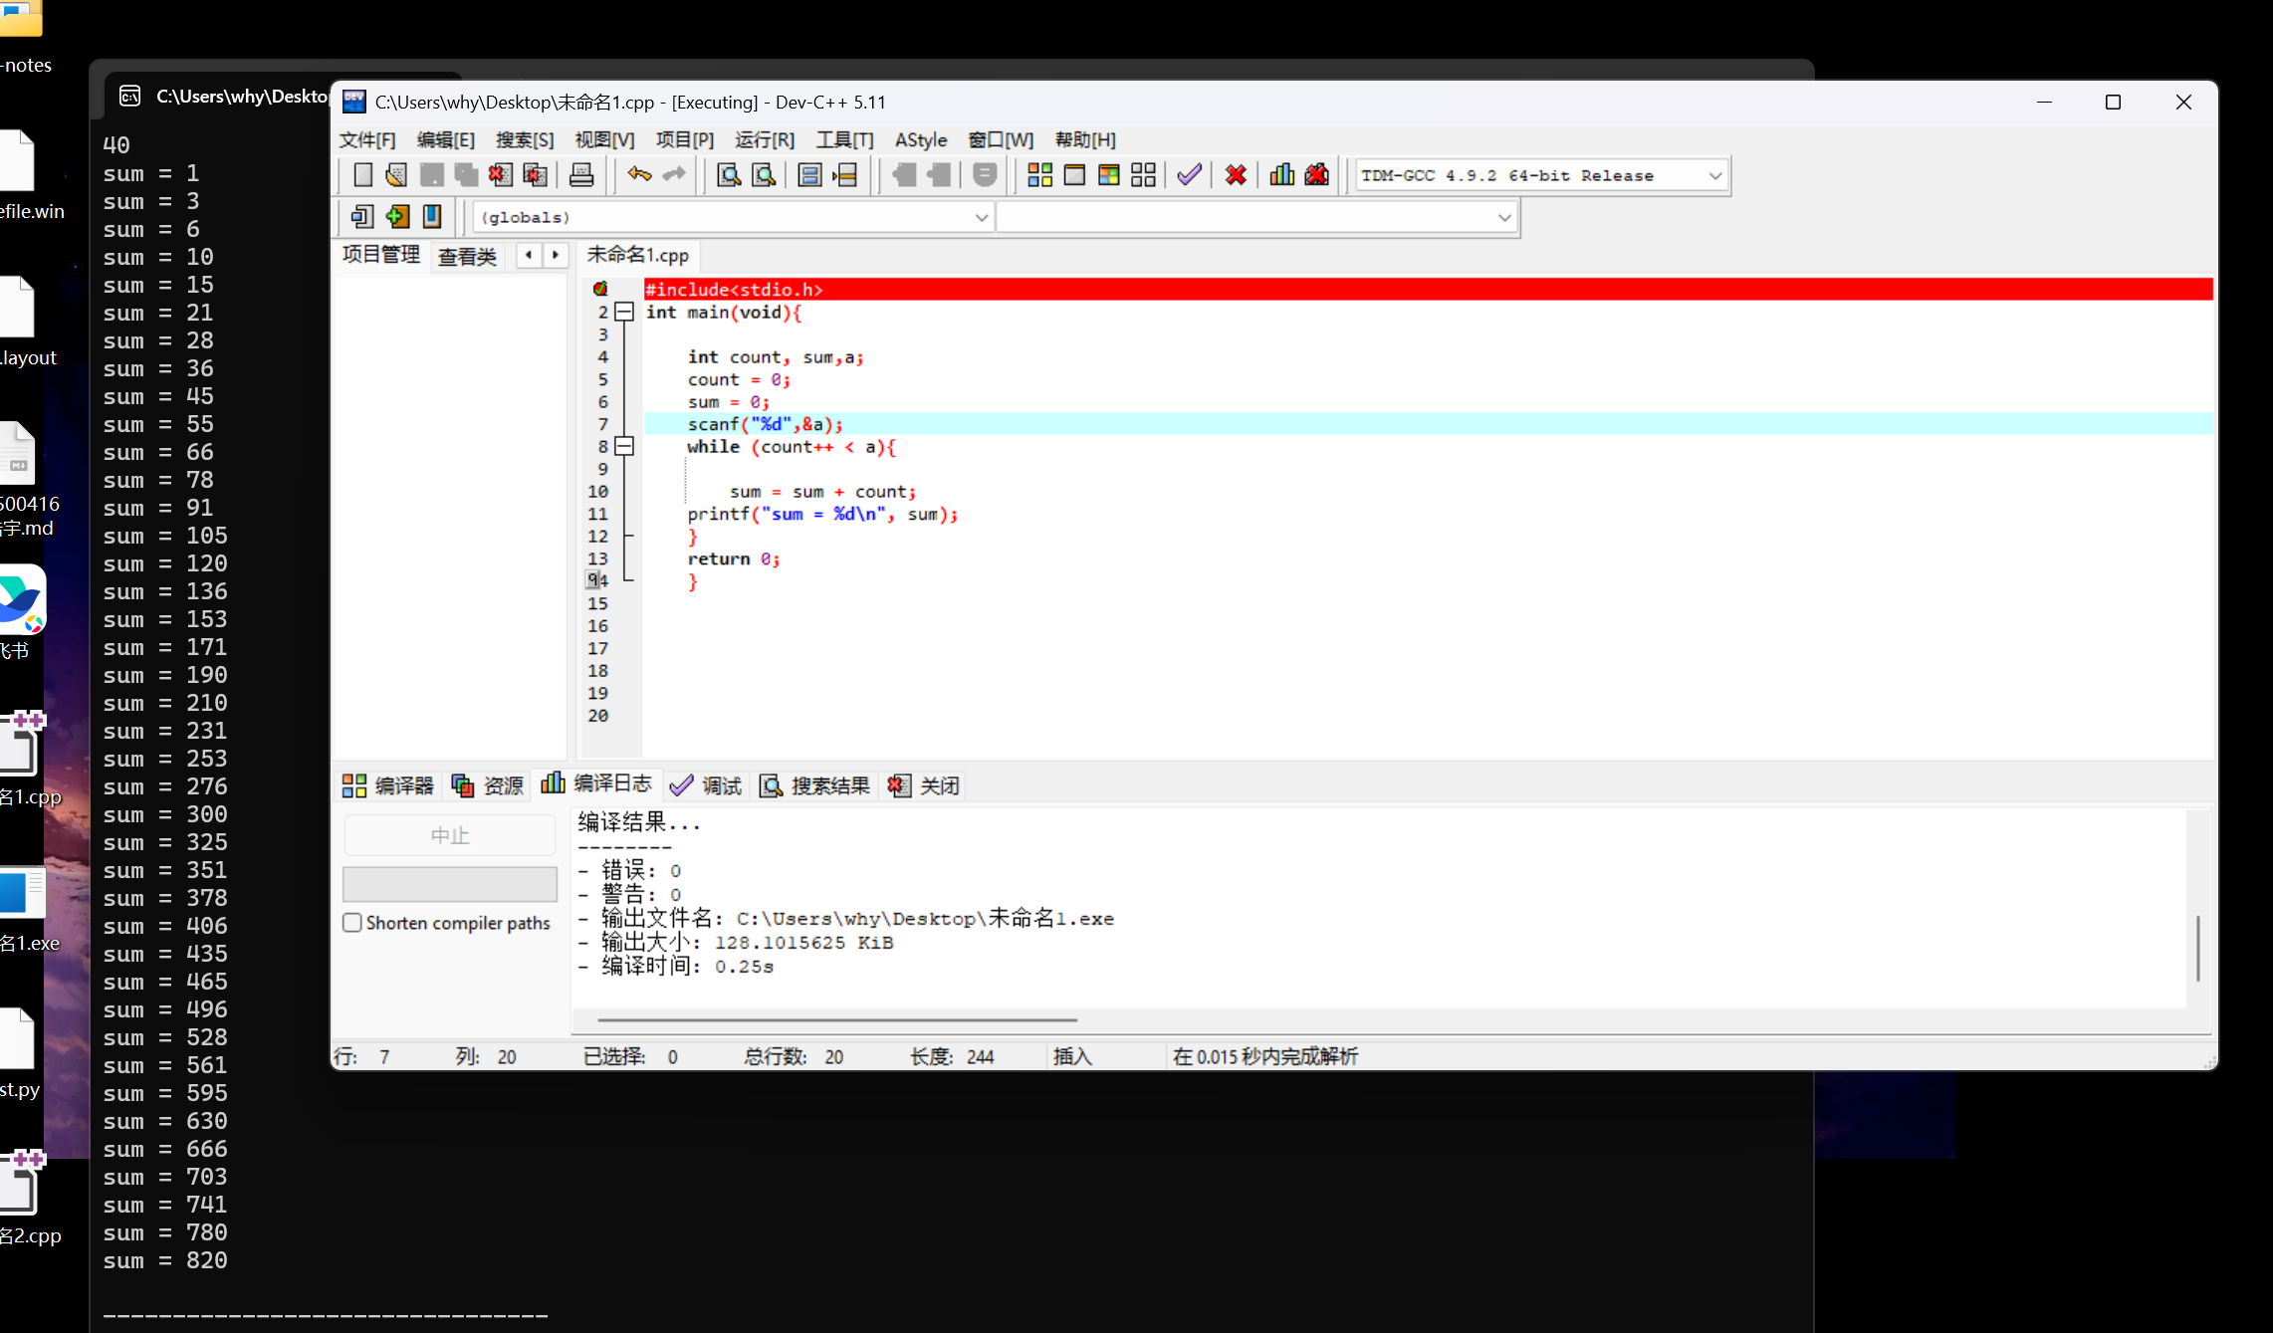
Task: Collapse the main function fold at line 2
Action: tap(624, 312)
